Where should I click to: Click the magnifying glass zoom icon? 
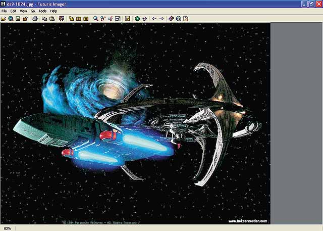coord(95,19)
